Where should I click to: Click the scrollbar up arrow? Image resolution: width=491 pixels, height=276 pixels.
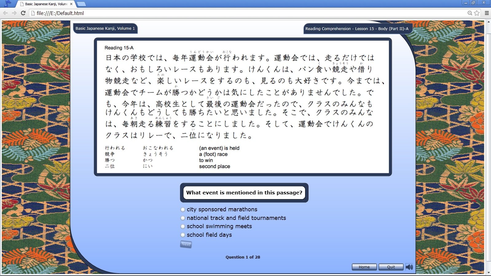(x=488, y=22)
